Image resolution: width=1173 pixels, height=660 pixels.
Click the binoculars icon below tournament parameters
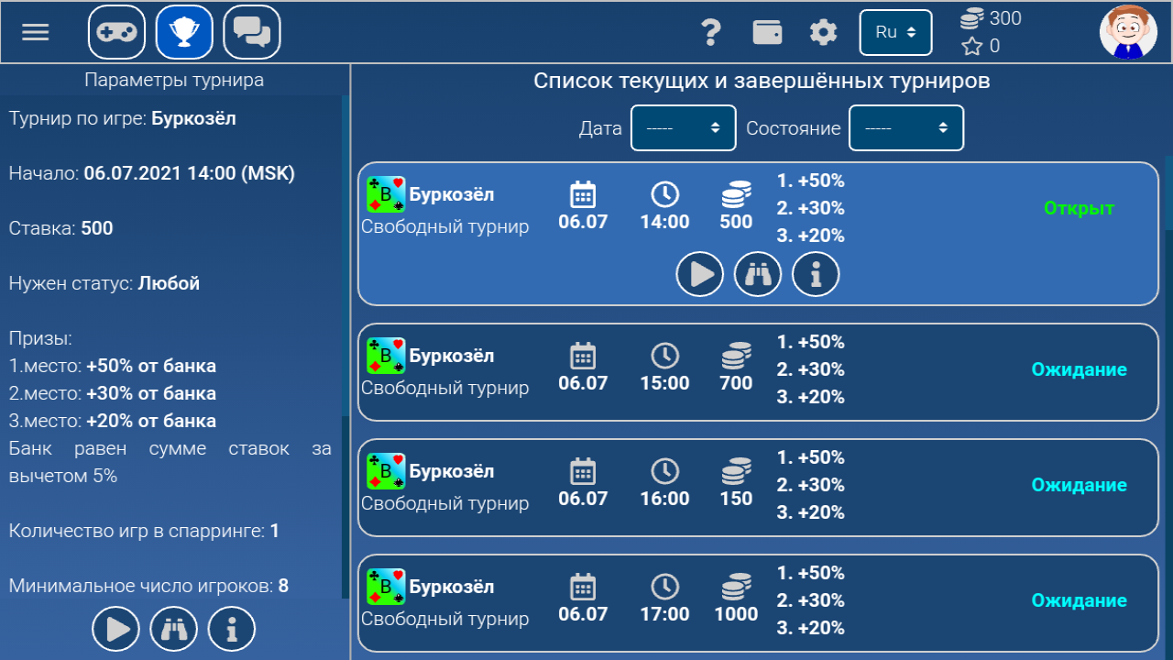(173, 628)
